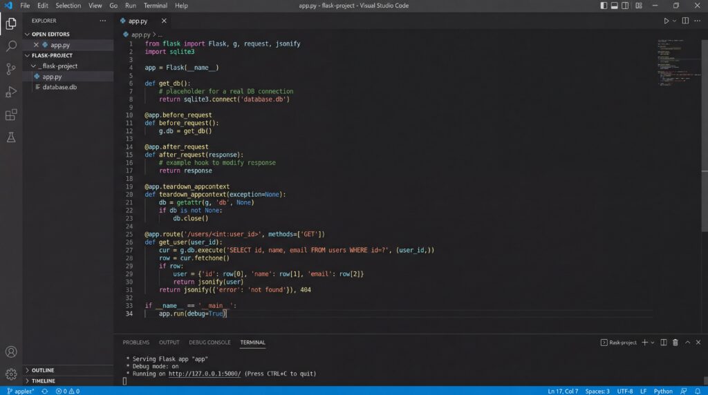Kill terminal with trash icon
This screenshot has height=395, width=708.
coord(675,343)
